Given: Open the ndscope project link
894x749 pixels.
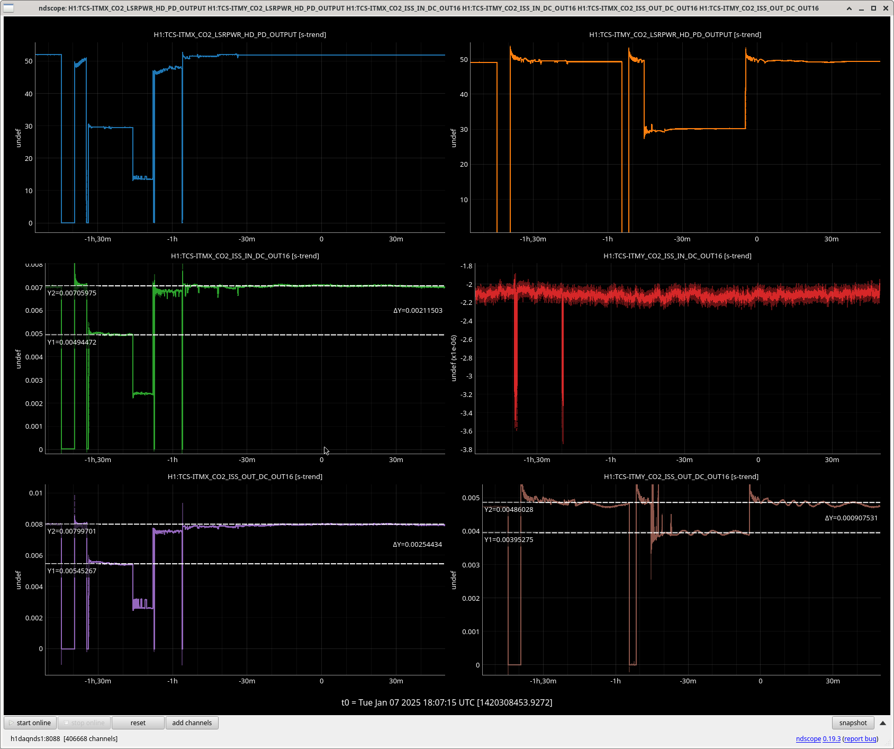Looking at the screenshot, I should [808, 739].
